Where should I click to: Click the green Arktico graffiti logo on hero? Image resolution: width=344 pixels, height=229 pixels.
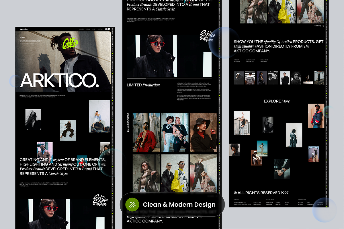pos(70,43)
